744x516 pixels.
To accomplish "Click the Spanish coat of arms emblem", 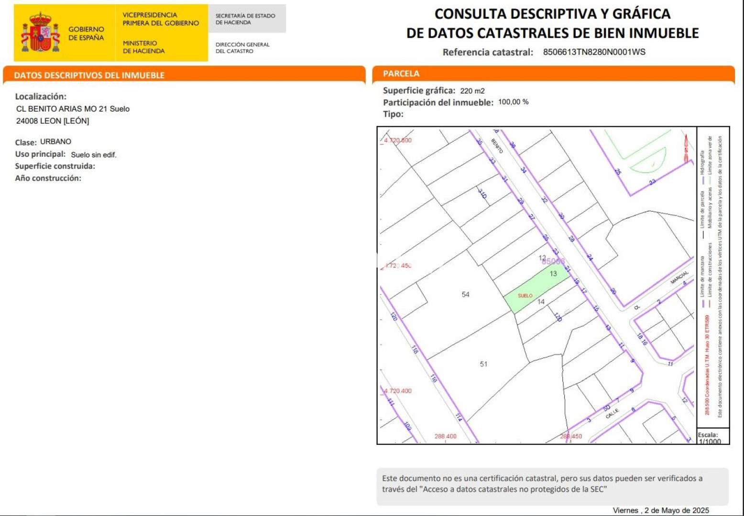I will pyautogui.click(x=40, y=33).
